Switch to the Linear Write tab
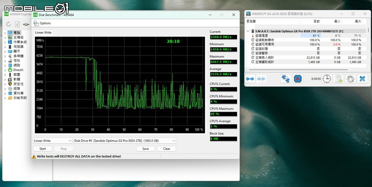Screen dimensions: 372x187 point(43,32)
